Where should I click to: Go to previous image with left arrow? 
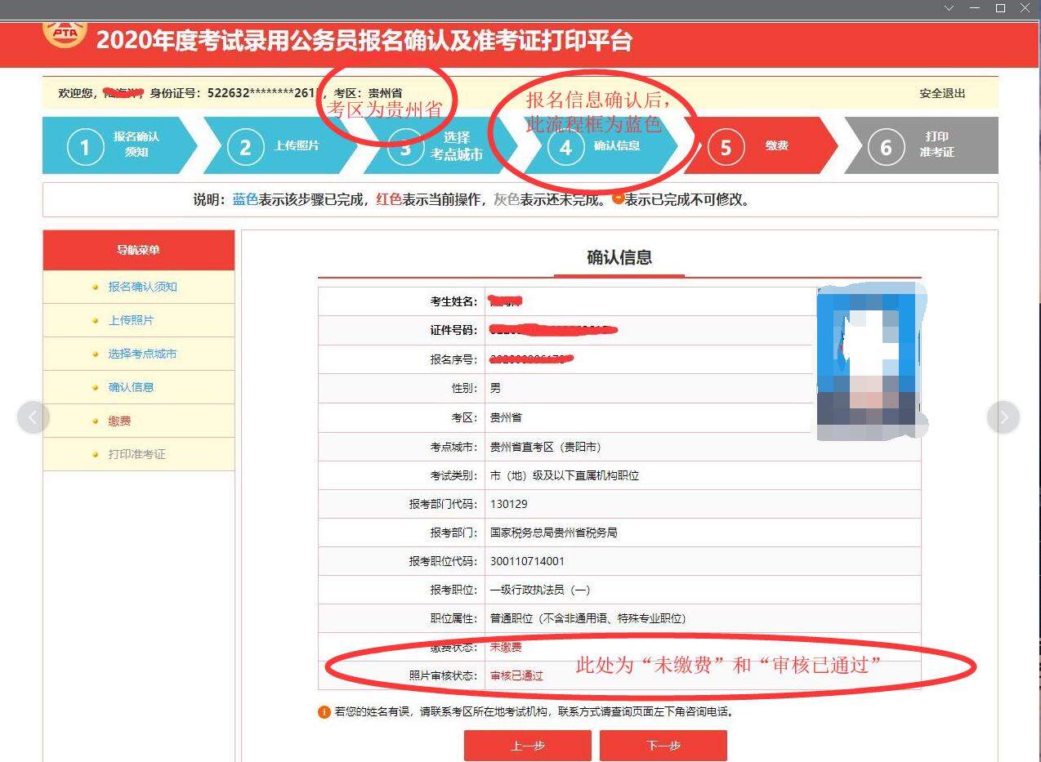tap(34, 417)
